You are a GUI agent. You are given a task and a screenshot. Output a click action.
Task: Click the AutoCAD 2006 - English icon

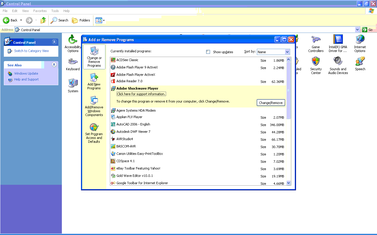click(x=113, y=124)
